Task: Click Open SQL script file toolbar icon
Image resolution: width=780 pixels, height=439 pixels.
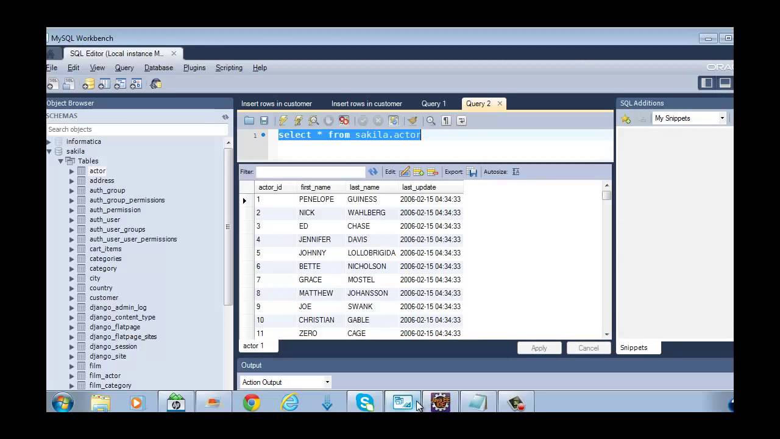Action: point(69,84)
